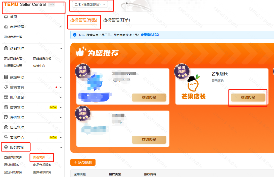Click the 账户资金 wallet icon
Viewport: 274px width, 177px height.
pyautogui.click(x=6, y=97)
